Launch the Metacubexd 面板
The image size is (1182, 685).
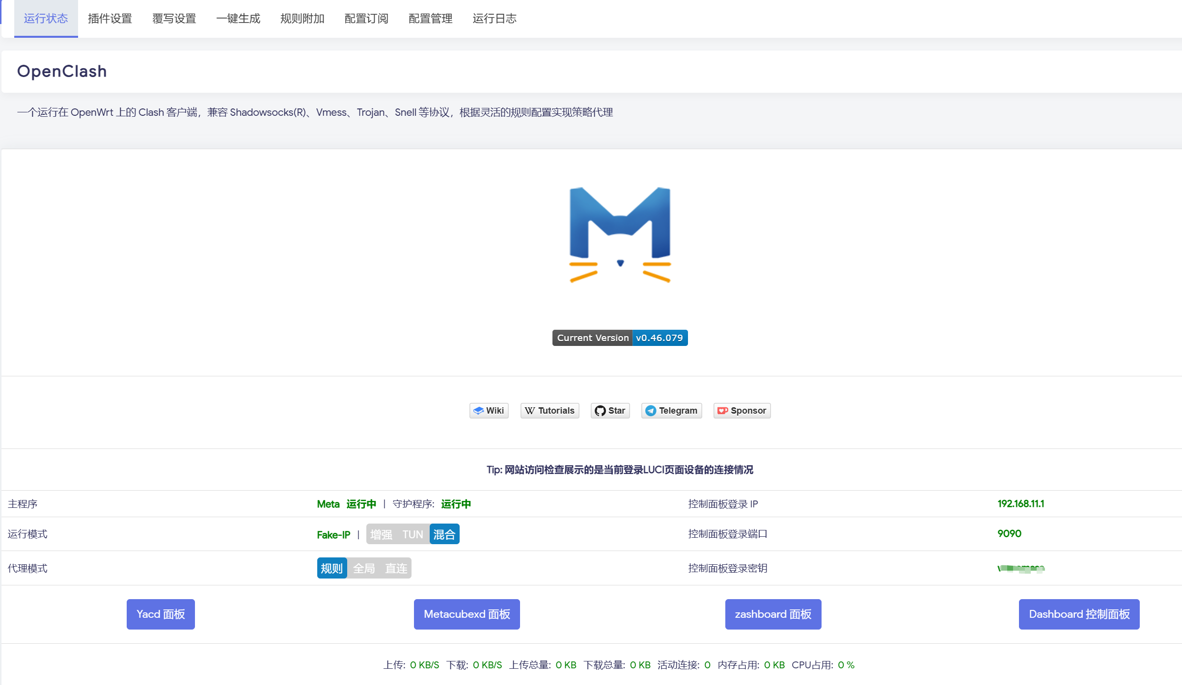pyautogui.click(x=467, y=614)
